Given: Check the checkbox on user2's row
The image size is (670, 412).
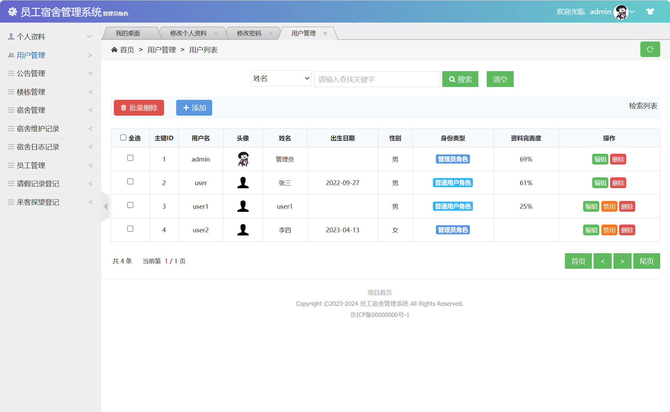Looking at the screenshot, I should [130, 229].
